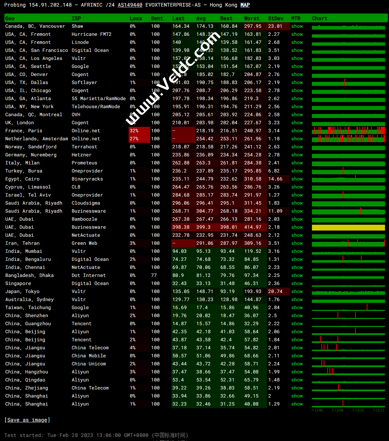Show MTR for Japan, Tokyo Vultr
Viewport: 389px width, 441px height.
tap(297, 292)
